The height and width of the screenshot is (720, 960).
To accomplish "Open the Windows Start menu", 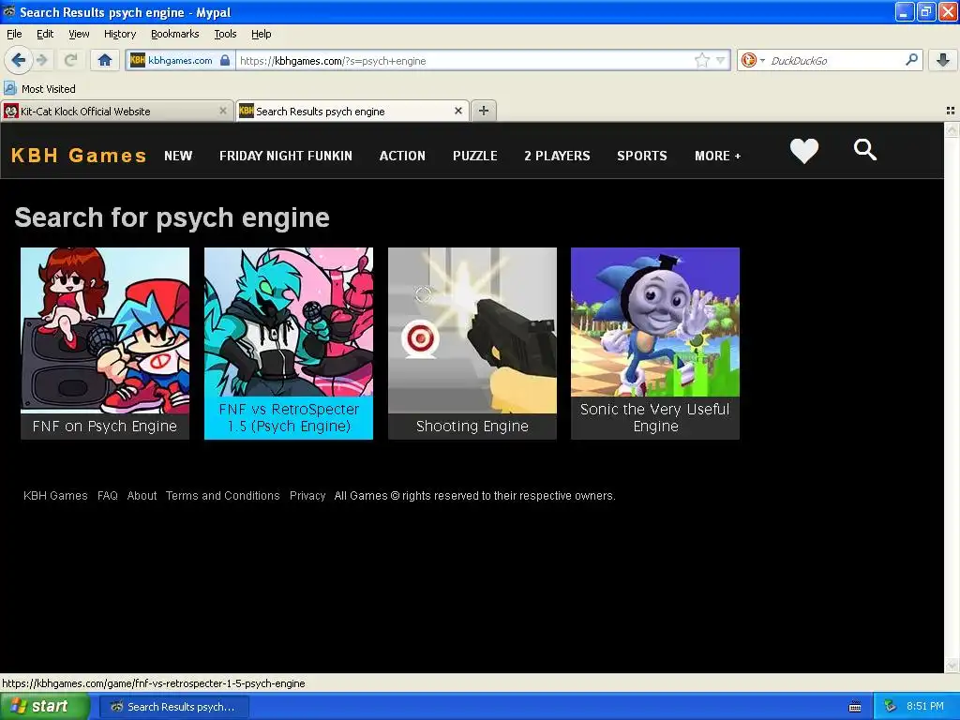I will pyautogui.click(x=45, y=707).
